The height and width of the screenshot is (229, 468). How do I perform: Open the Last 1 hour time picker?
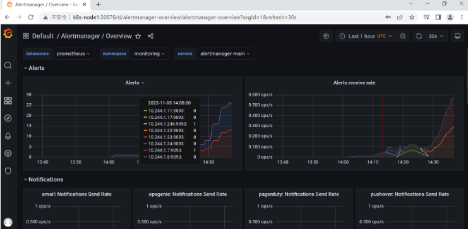pyautogui.click(x=366, y=36)
